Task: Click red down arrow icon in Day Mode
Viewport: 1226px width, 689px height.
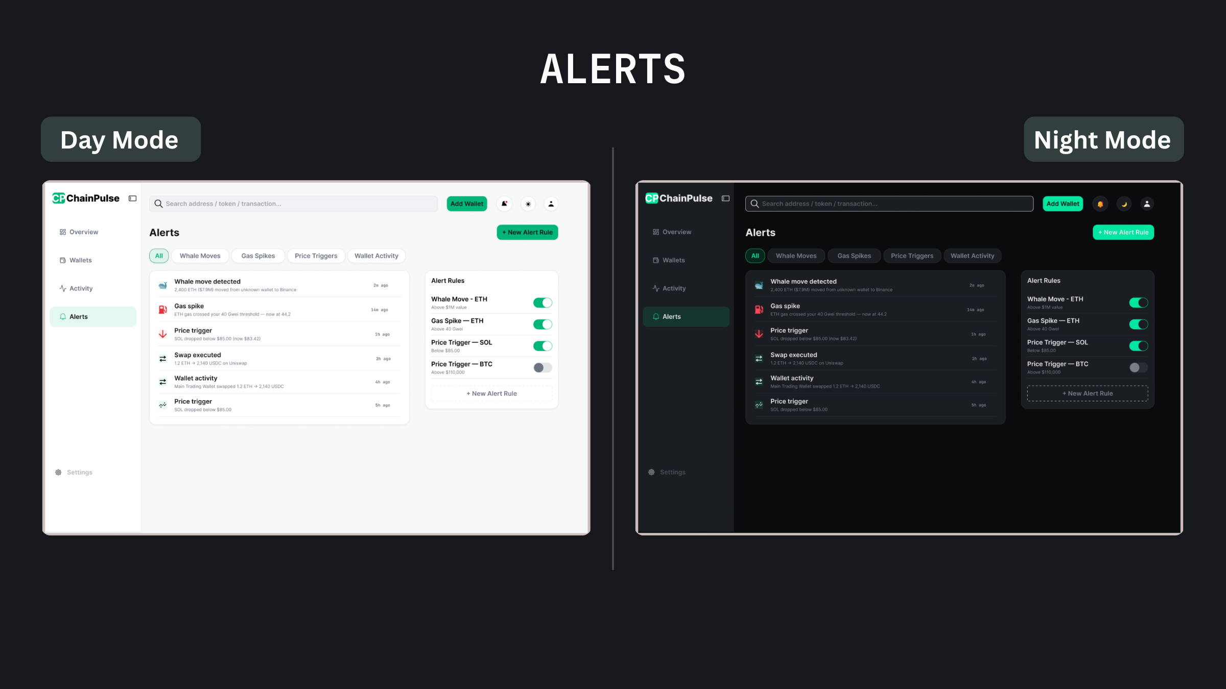Action: (163, 334)
